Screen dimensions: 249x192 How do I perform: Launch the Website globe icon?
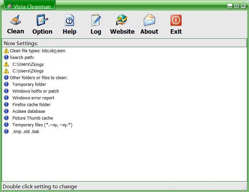pos(122,21)
